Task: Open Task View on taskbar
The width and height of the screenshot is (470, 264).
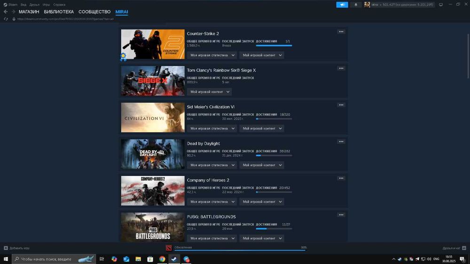Action: coord(102,259)
